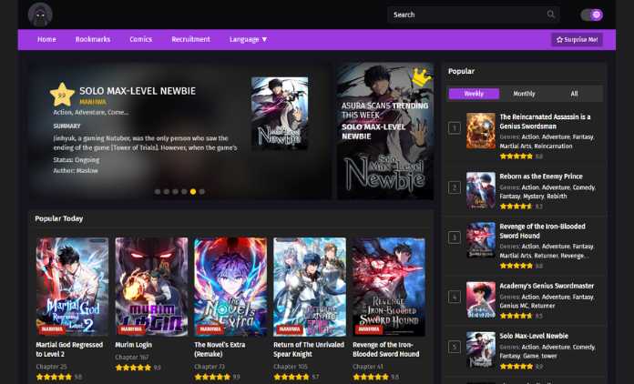Viewport: 634px width, 384px height.
Task: Click the Reincarnation genre for Reincarnated Assassin
Action: 553,147
